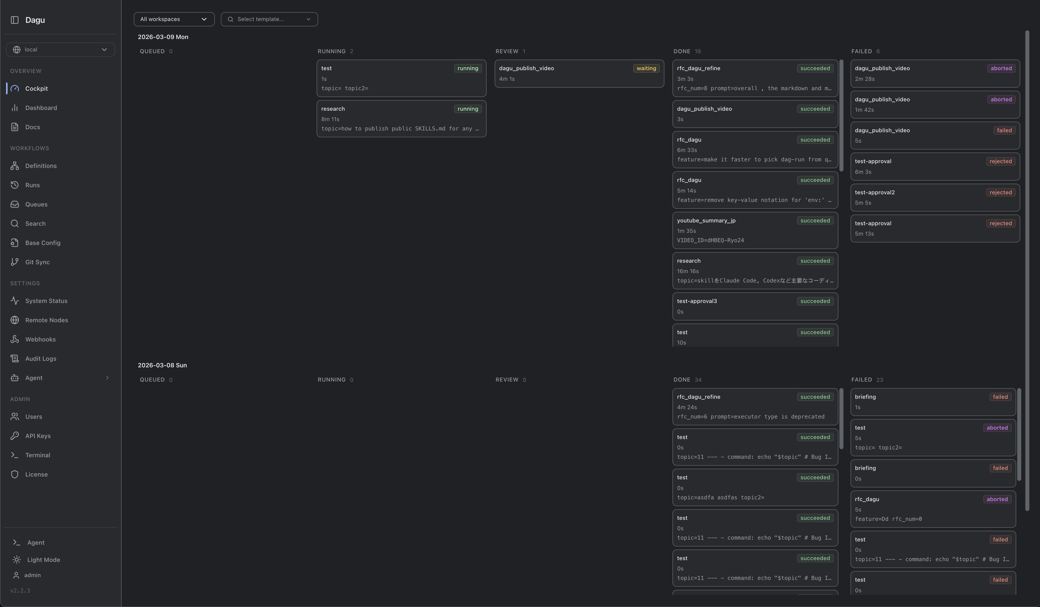Click the Done column scrollbar for 2026-03-09
This screenshot has height=607, width=1040.
[x=841, y=116]
